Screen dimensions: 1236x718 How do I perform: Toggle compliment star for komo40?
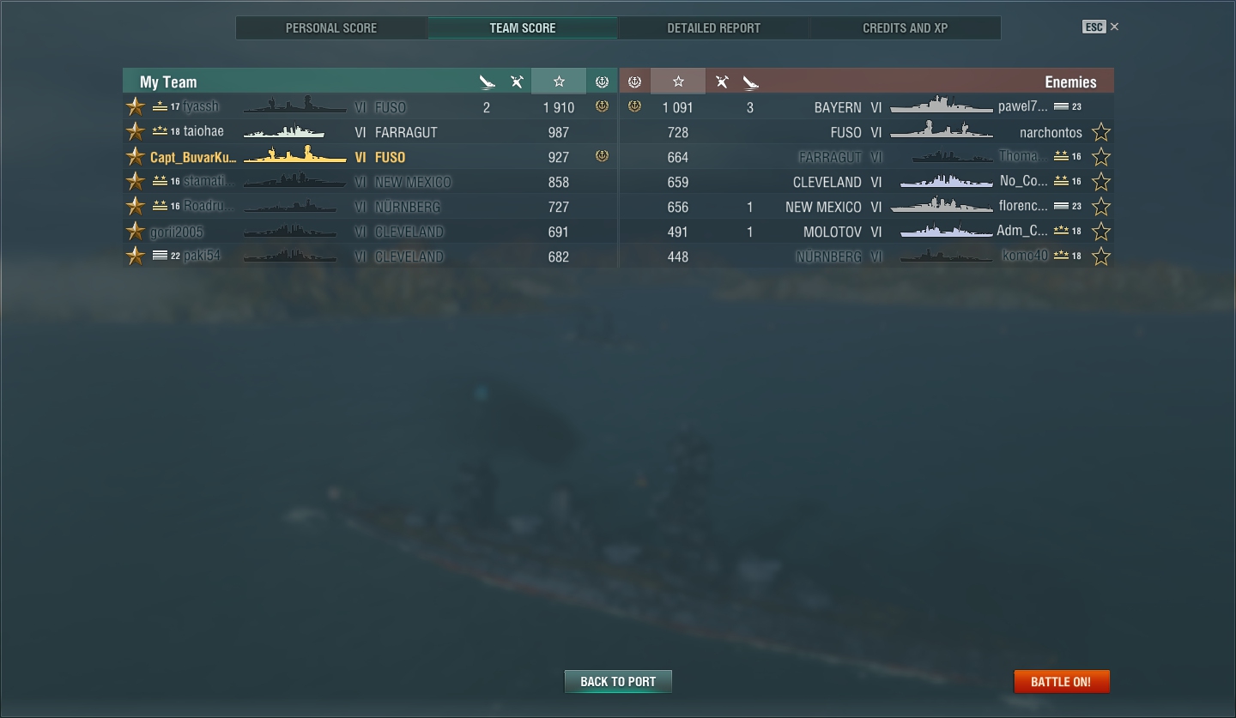pyautogui.click(x=1100, y=256)
